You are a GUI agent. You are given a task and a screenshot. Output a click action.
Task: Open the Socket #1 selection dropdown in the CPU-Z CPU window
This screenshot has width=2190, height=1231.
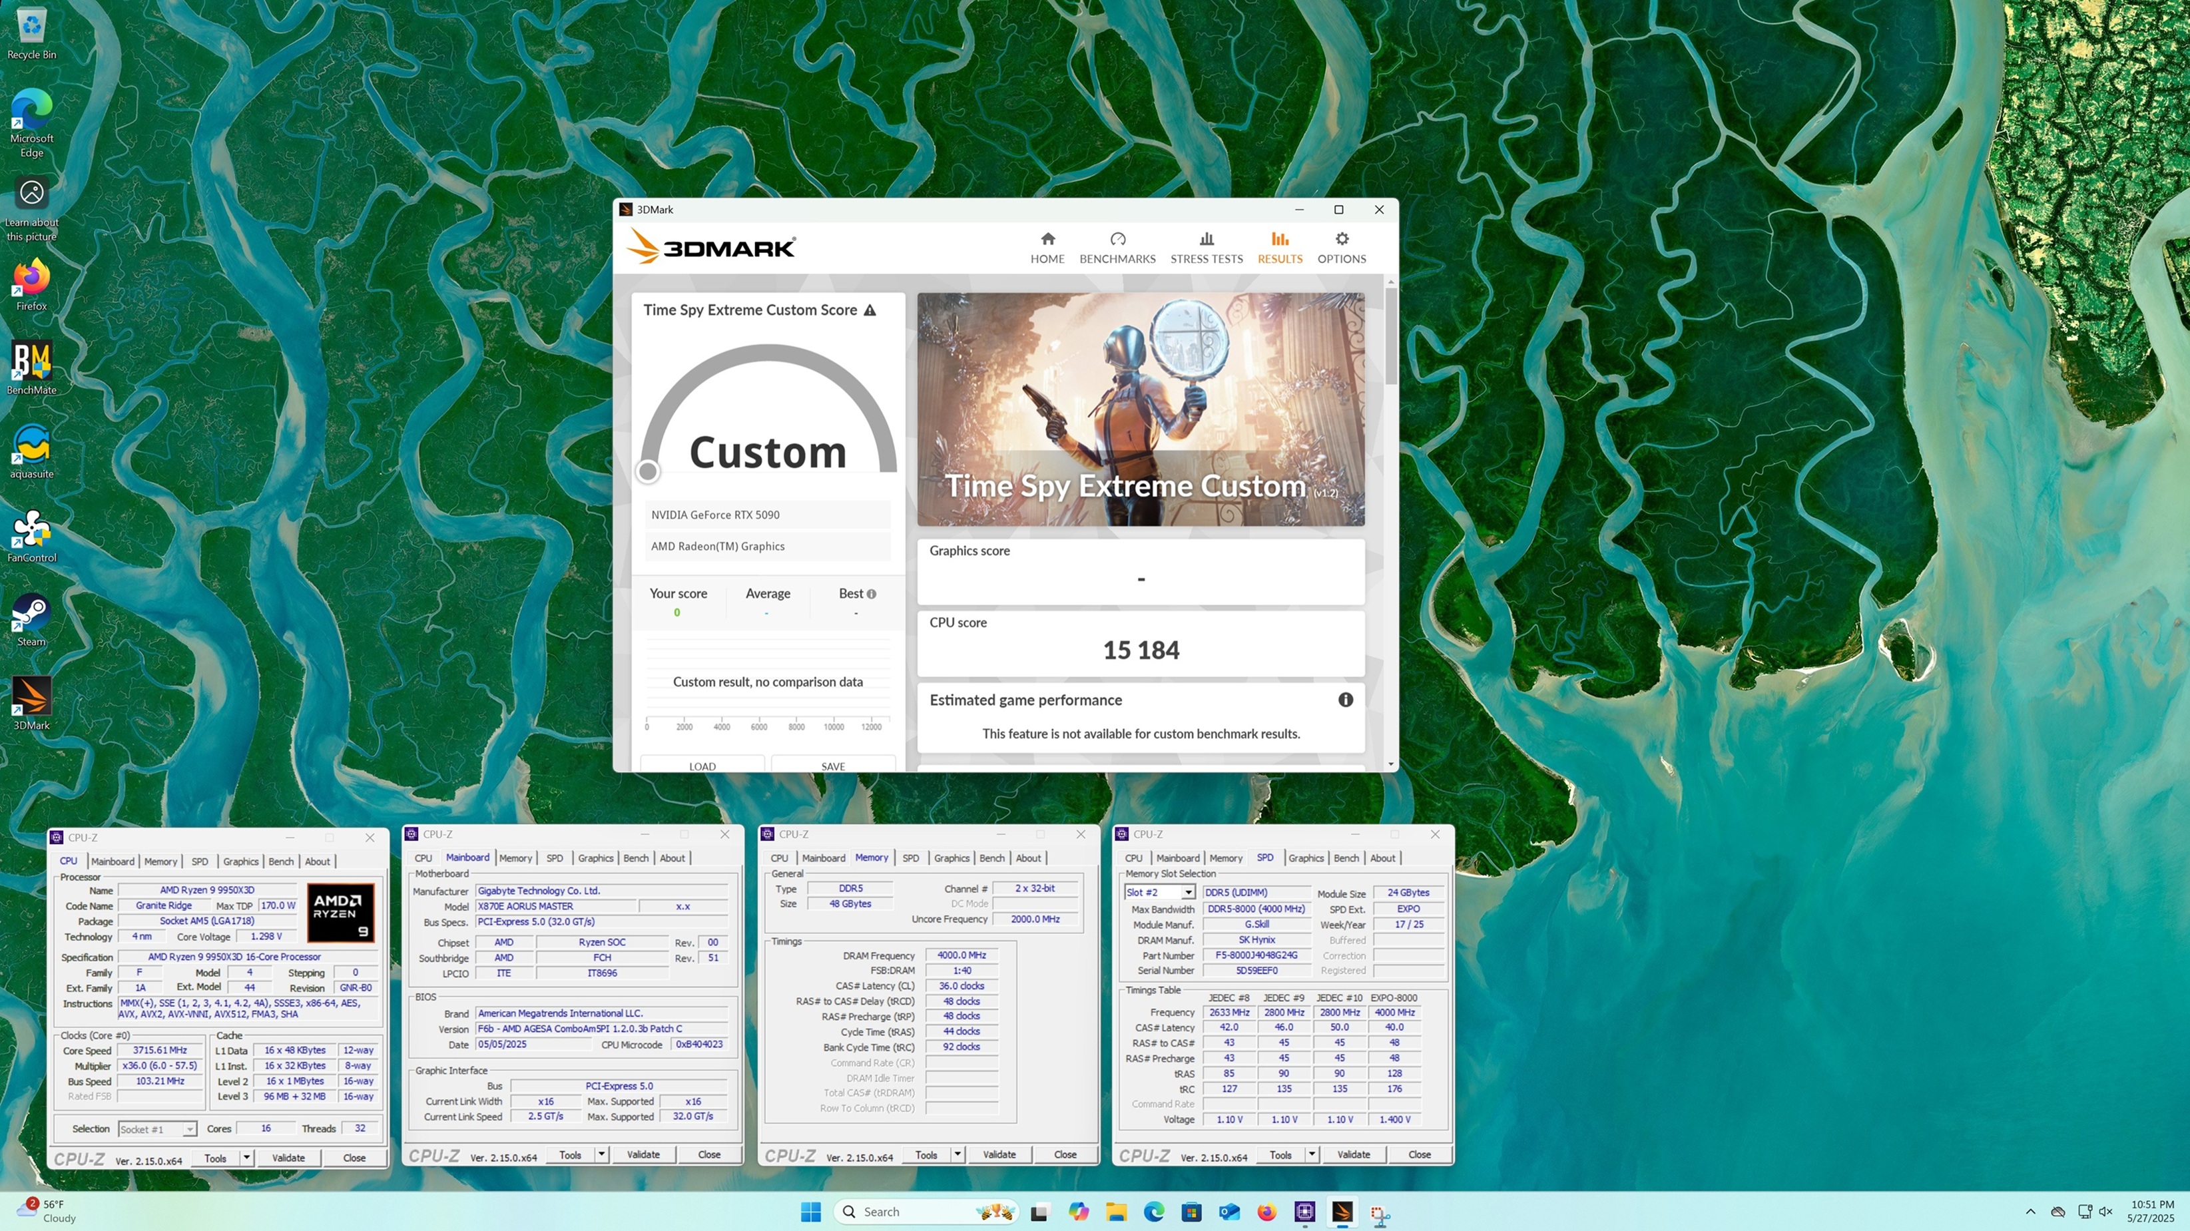point(188,1129)
